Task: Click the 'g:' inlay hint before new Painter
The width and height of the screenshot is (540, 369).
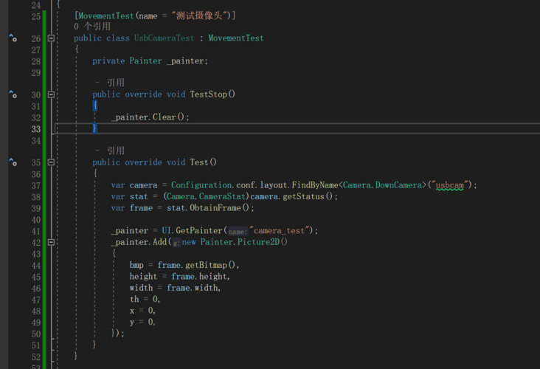Action: [x=176, y=243]
